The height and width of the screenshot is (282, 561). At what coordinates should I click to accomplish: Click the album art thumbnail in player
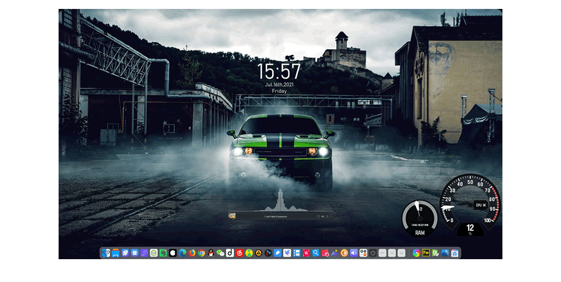(232, 215)
